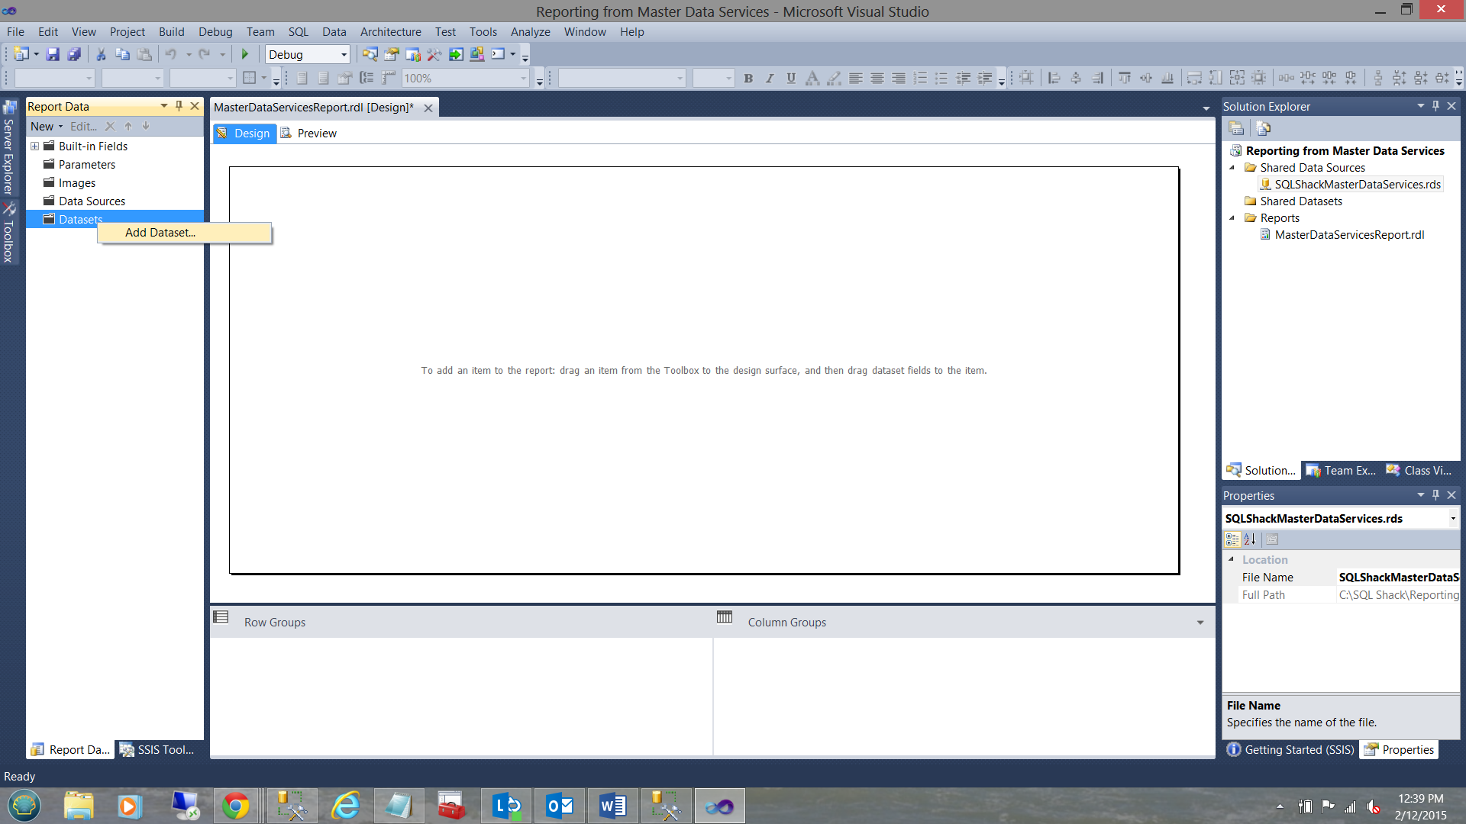Screen dimensions: 1466x824
Task: Click the Italic formatting icon
Action: tap(770, 78)
